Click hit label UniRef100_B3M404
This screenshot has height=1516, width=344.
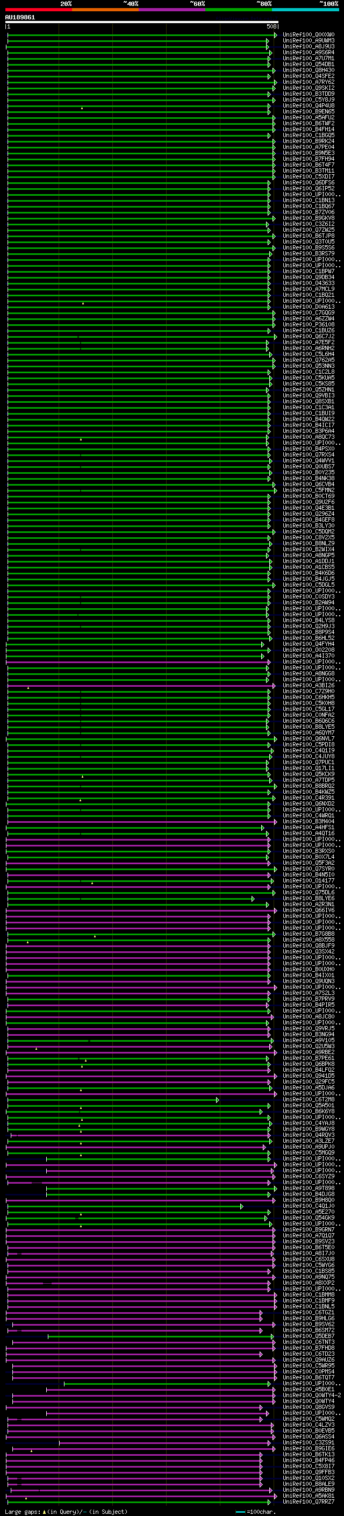[x=309, y=822]
